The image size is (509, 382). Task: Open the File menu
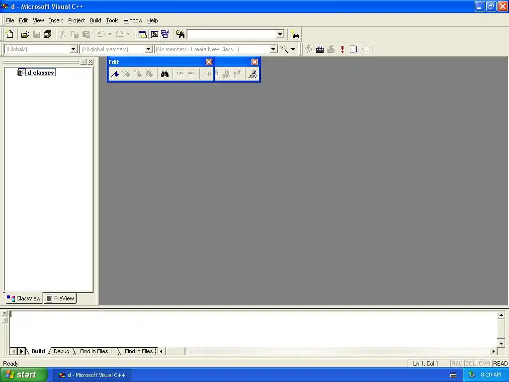tap(10, 20)
